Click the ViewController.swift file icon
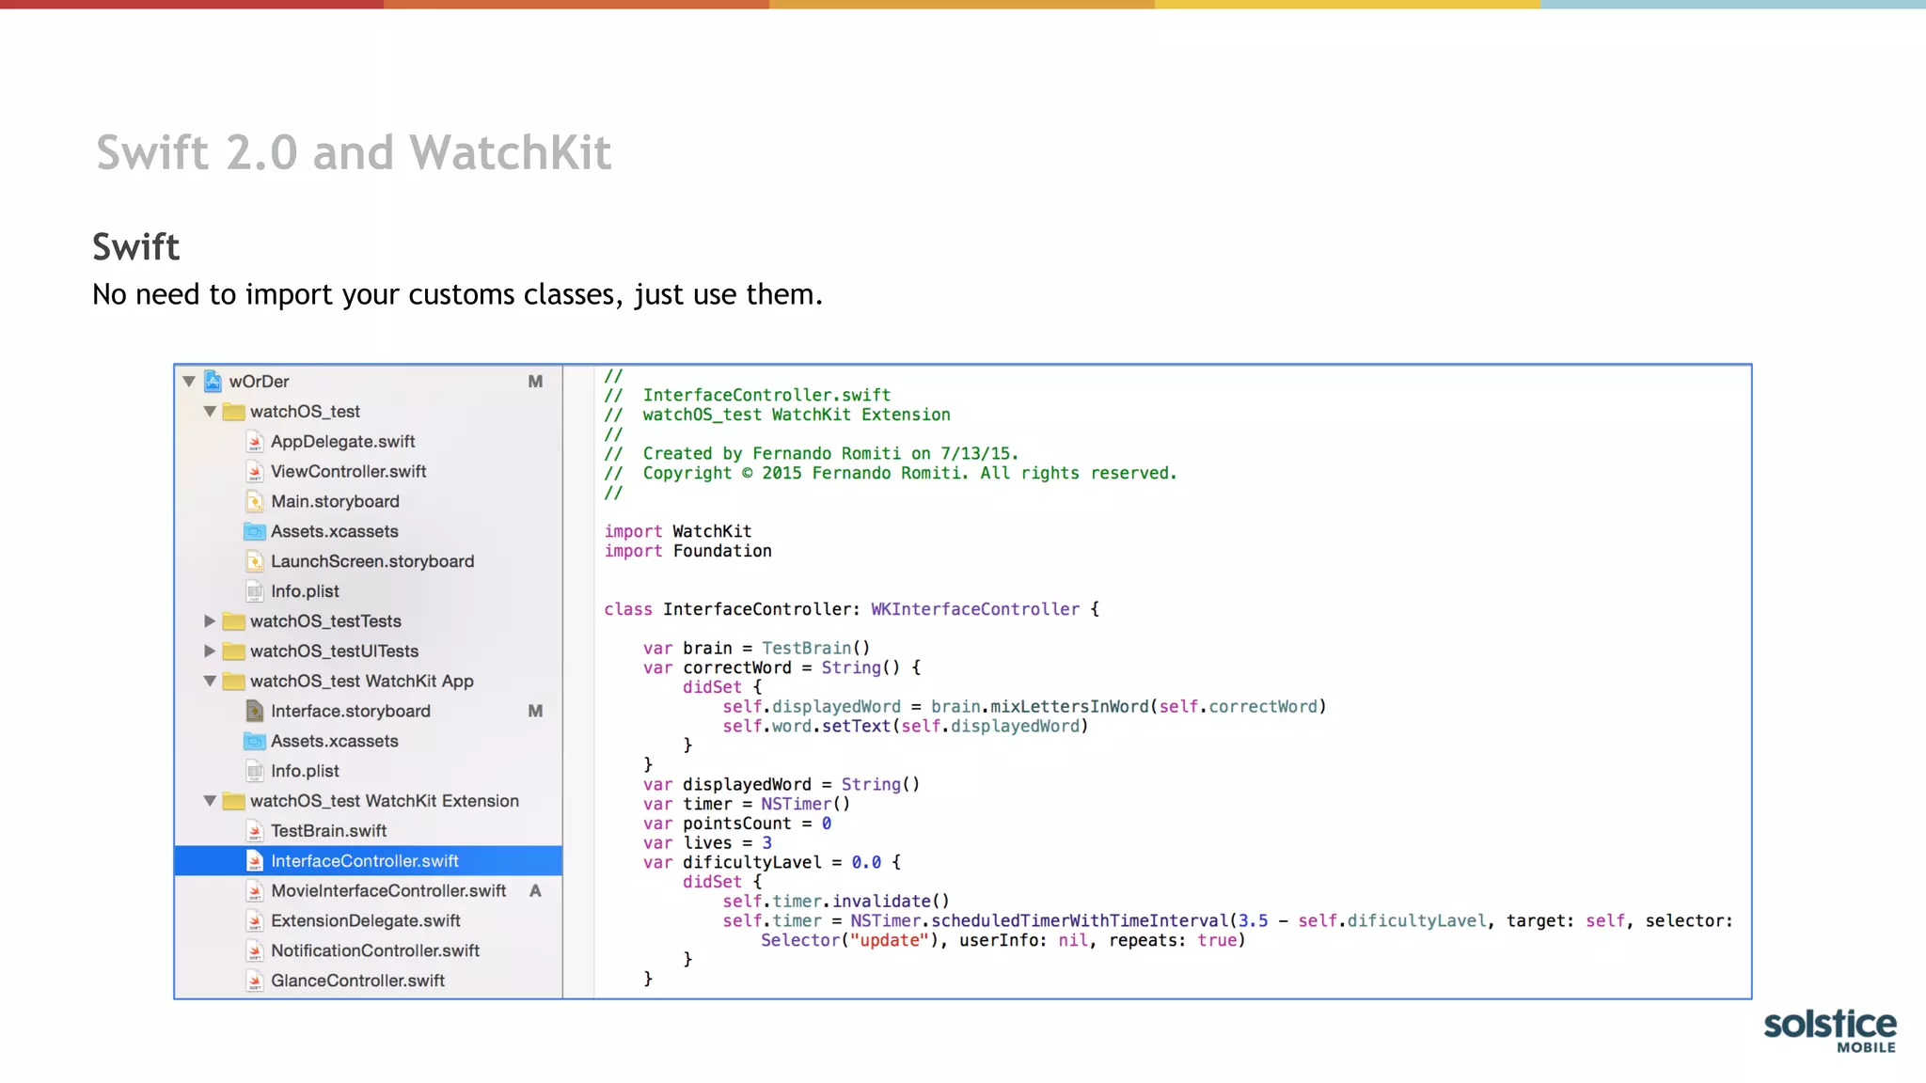This screenshot has height=1083, width=1926. coord(255,471)
